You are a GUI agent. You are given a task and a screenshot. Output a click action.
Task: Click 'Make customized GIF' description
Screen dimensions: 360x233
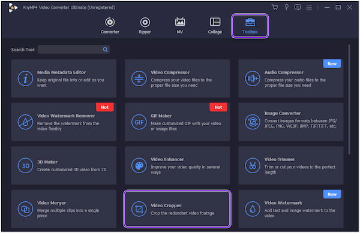(186, 126)
